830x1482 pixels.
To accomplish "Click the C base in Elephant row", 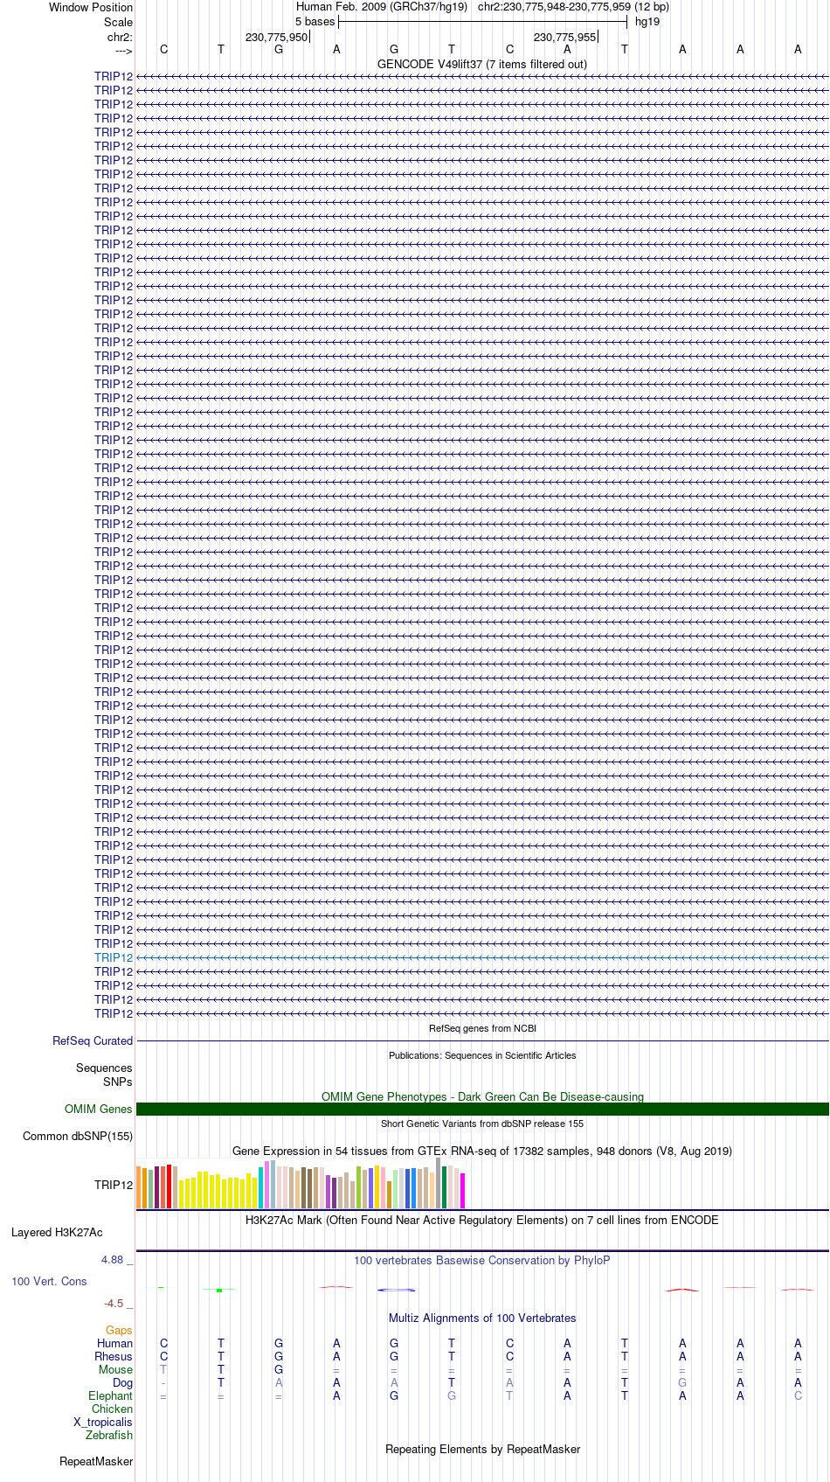I will click(x=798, y=1395).
